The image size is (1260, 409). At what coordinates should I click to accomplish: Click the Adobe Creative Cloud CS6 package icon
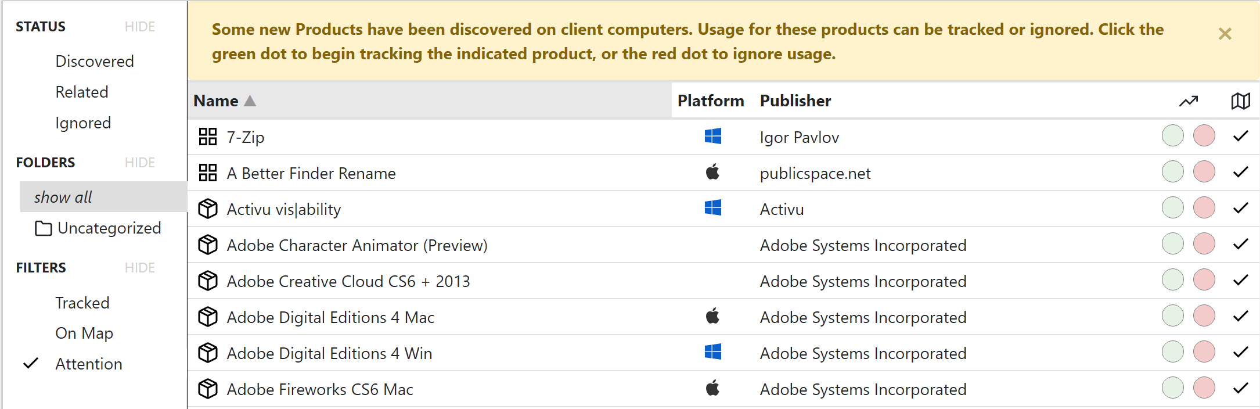click(207, 281)
